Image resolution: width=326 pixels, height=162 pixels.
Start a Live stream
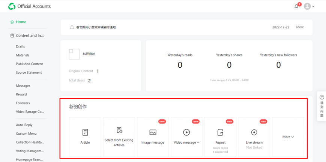click(x=254, y=137)
